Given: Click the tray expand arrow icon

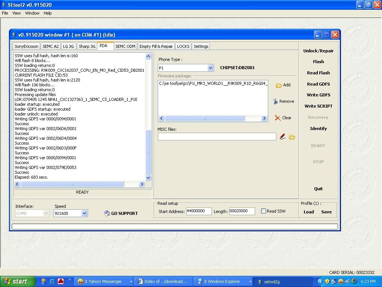Looking at the screenshot, I should [320, 281].
